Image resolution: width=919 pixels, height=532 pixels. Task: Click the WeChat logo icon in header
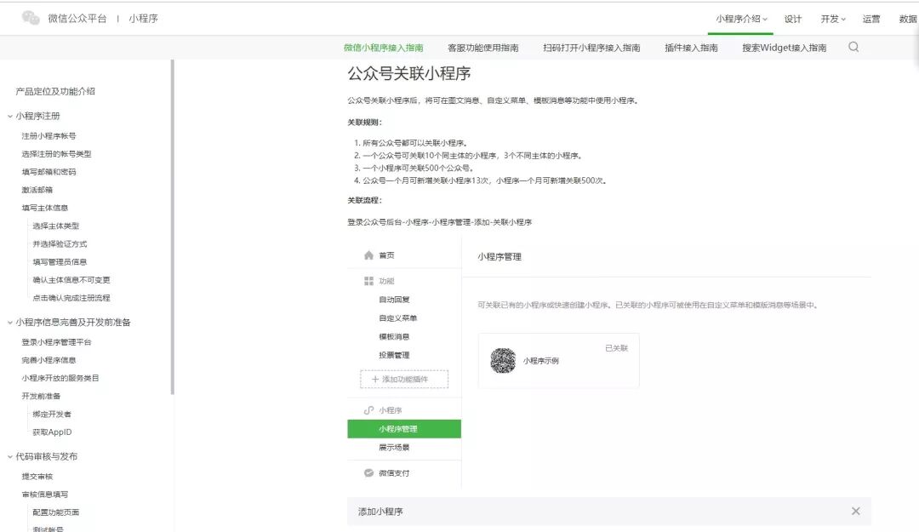pyautogui.click(x=31, y=18)
